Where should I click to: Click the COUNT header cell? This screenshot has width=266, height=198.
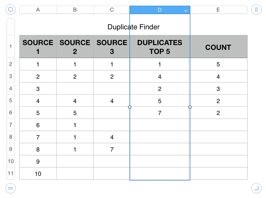pyautogui.click(x=218, y=47)
